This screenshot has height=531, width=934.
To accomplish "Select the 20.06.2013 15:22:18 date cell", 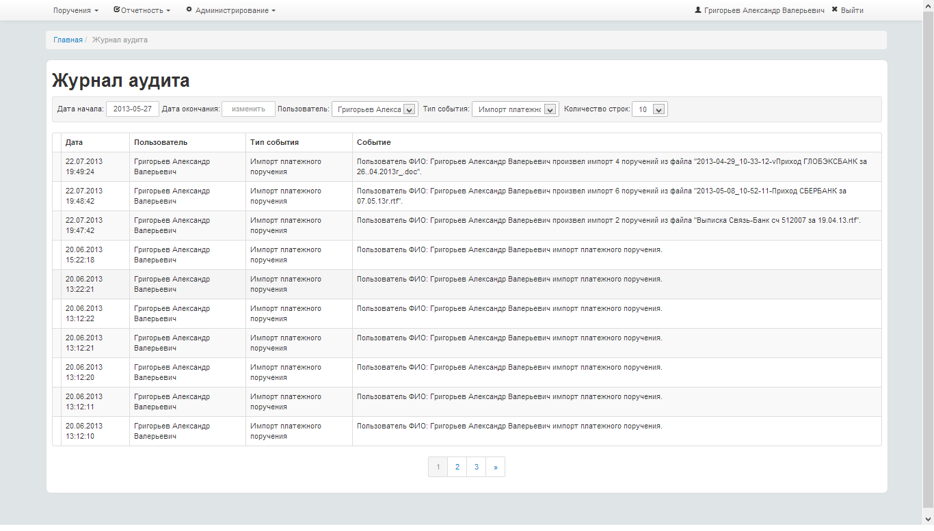I will (95, 255).
